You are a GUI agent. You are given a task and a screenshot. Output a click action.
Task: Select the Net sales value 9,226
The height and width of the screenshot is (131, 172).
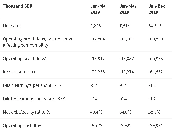pos(96,26)
